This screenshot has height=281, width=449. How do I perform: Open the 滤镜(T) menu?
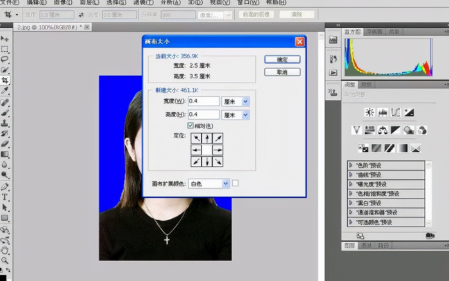tap(144, 3)
